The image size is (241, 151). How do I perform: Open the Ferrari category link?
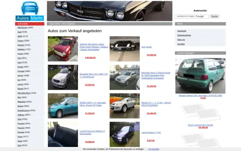[20, 54]
